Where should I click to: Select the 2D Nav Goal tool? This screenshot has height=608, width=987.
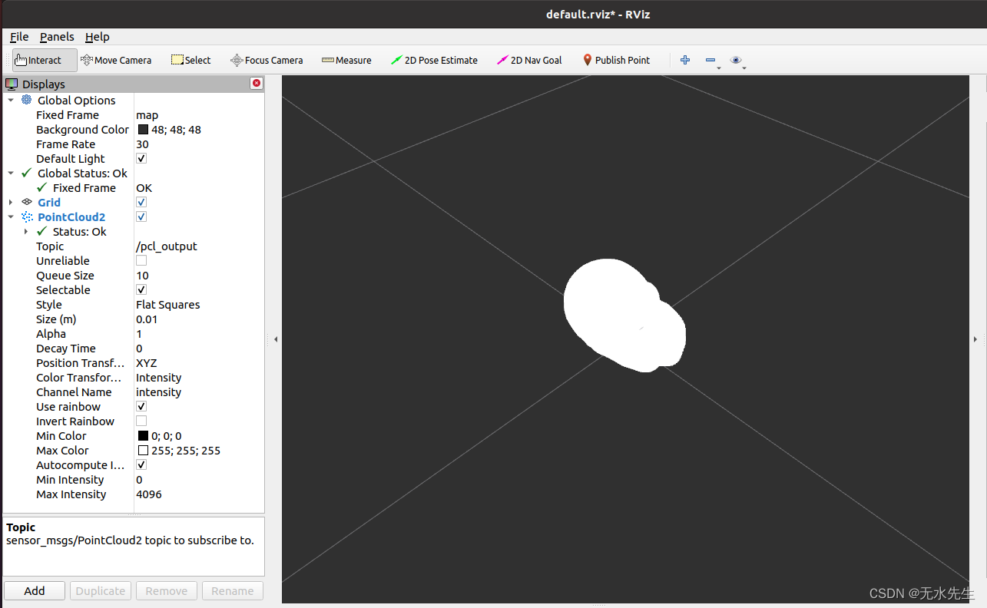529,60
